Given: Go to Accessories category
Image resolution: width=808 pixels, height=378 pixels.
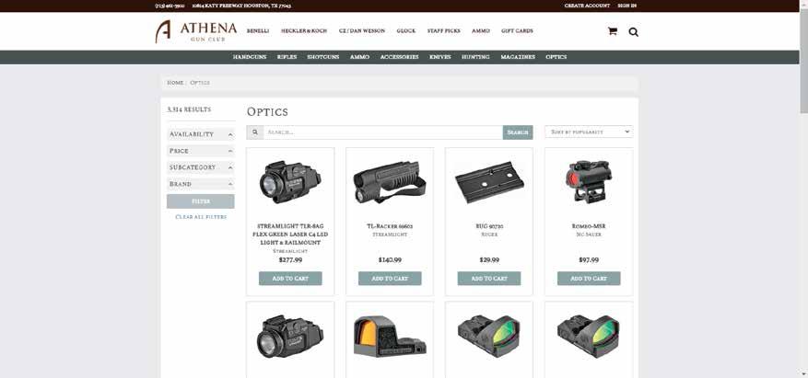Looking at the screenshot, I should click(399, 57).
